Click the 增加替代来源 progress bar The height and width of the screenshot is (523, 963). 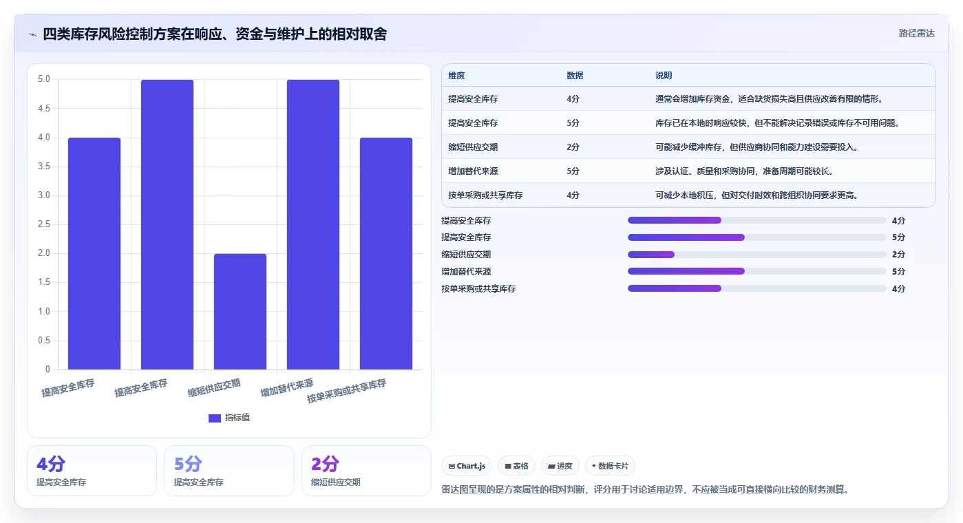click(757, 271)
